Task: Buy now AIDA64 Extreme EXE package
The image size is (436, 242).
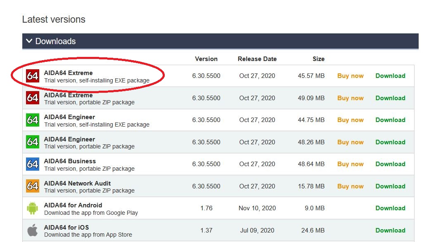Action: click(x=351, y=76)
